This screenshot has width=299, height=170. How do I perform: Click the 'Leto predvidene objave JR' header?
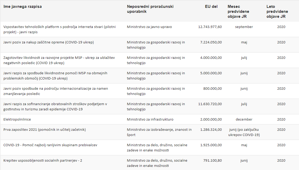(x=277, y=12)
